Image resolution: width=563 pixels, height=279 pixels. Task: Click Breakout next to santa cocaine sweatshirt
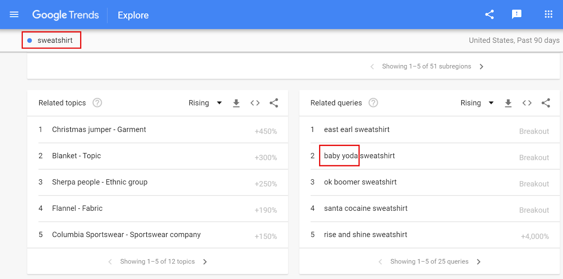534,210
